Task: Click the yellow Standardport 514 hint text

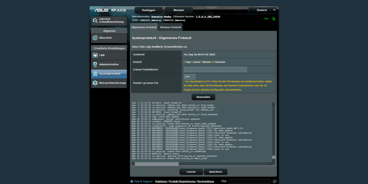Action: click(227, 86)
